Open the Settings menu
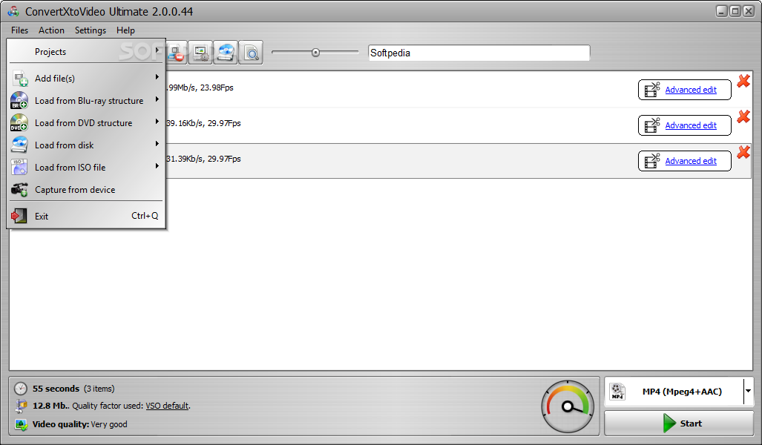This screenshot has height=445, width=762. [x=91, y=30]
